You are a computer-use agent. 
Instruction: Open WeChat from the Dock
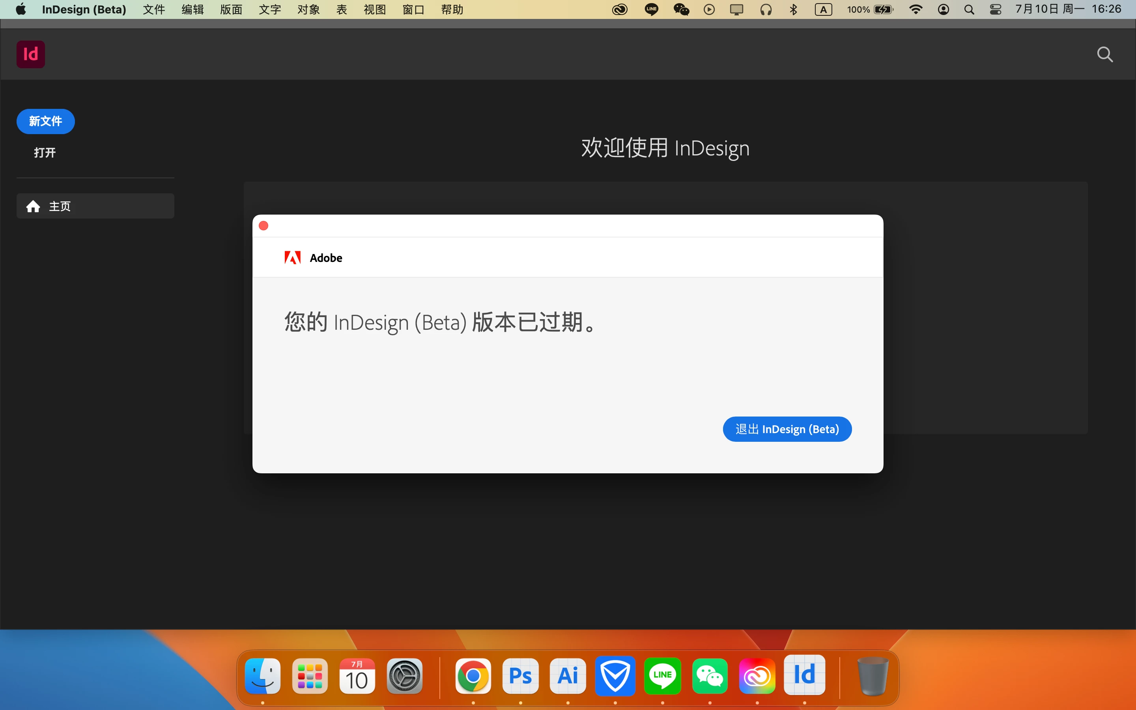[709, 676]
